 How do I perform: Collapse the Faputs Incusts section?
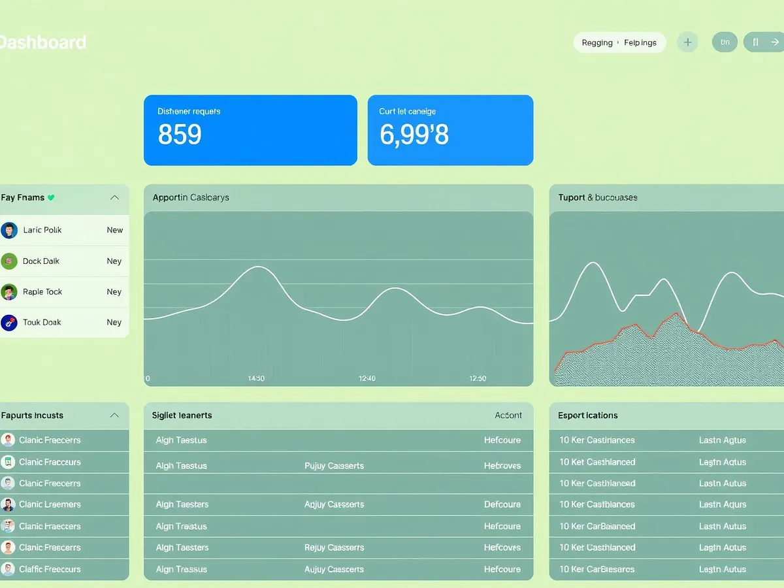coord(114,415)
